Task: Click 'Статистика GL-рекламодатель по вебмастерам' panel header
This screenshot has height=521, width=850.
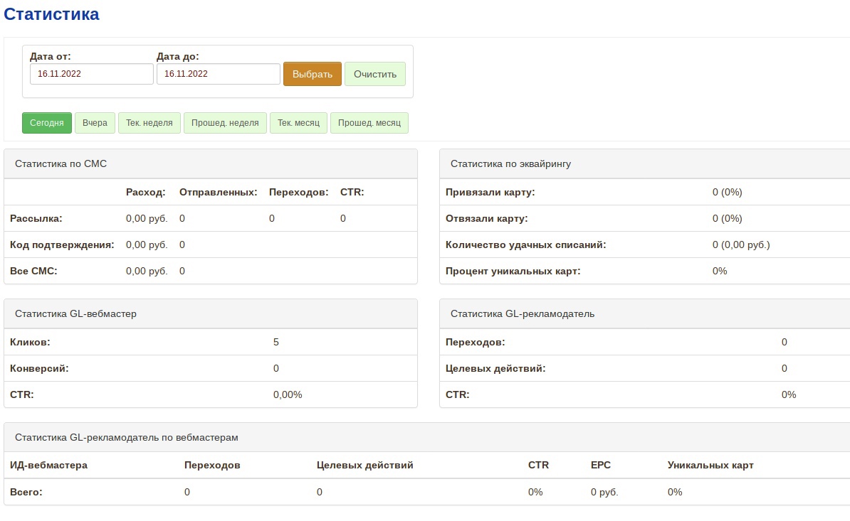Action: (127, 438)
